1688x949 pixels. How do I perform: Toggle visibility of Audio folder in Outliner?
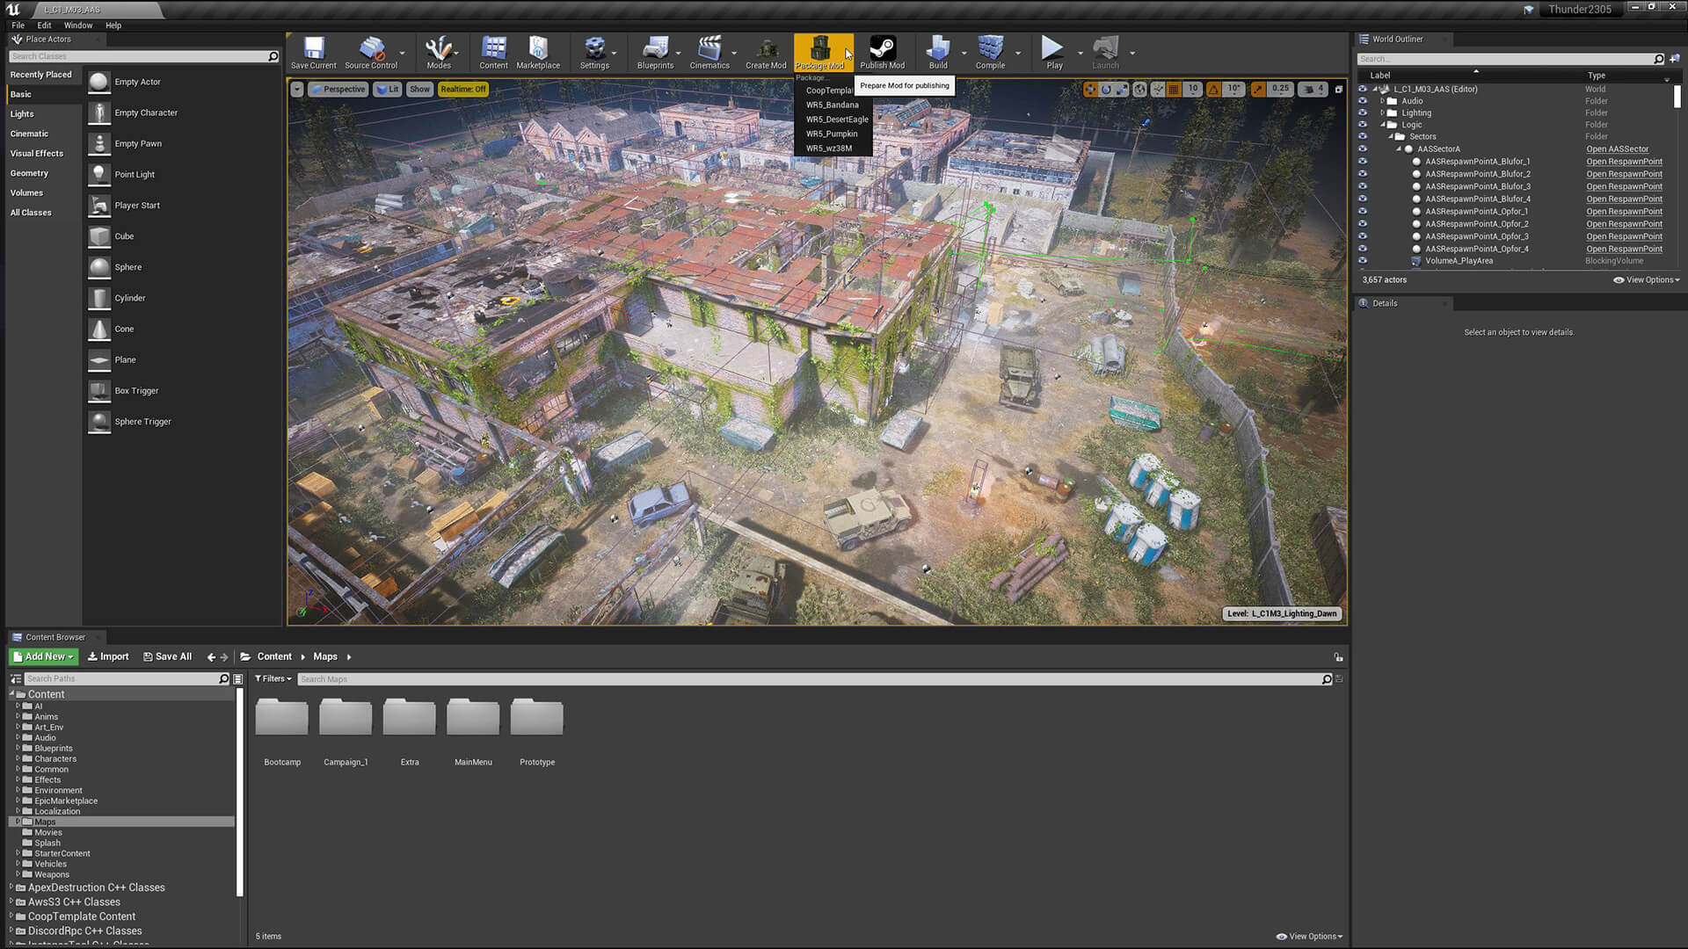1363,101
